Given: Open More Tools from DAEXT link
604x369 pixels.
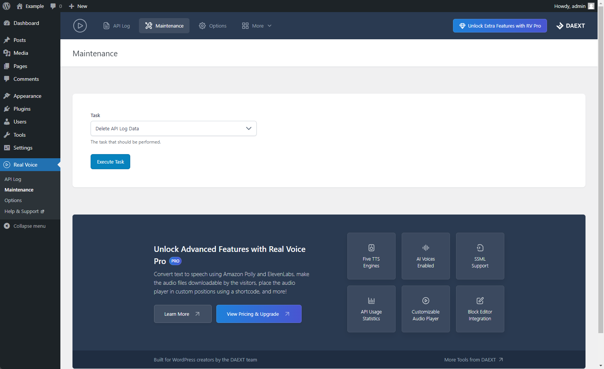Looking at the screenshot, I should pos(474,360).
